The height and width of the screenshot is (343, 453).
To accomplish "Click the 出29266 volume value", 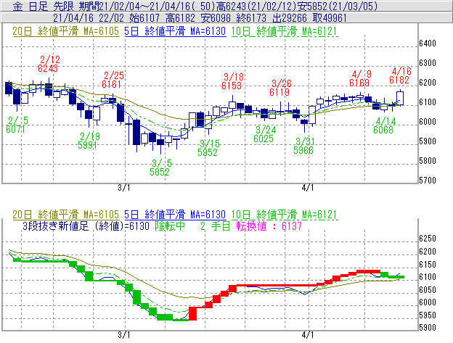I will pos(290,18).
